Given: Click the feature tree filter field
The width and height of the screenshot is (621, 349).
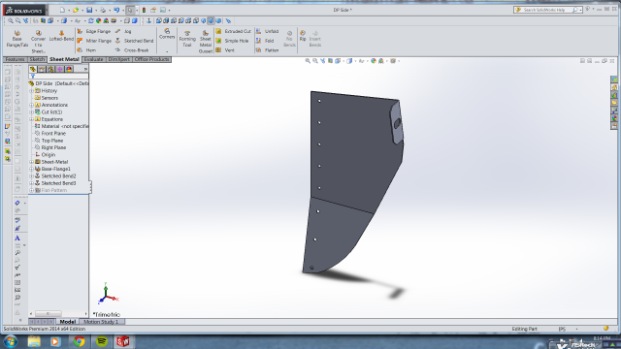Looking at the screenshot, I should [x=58, y=76].
